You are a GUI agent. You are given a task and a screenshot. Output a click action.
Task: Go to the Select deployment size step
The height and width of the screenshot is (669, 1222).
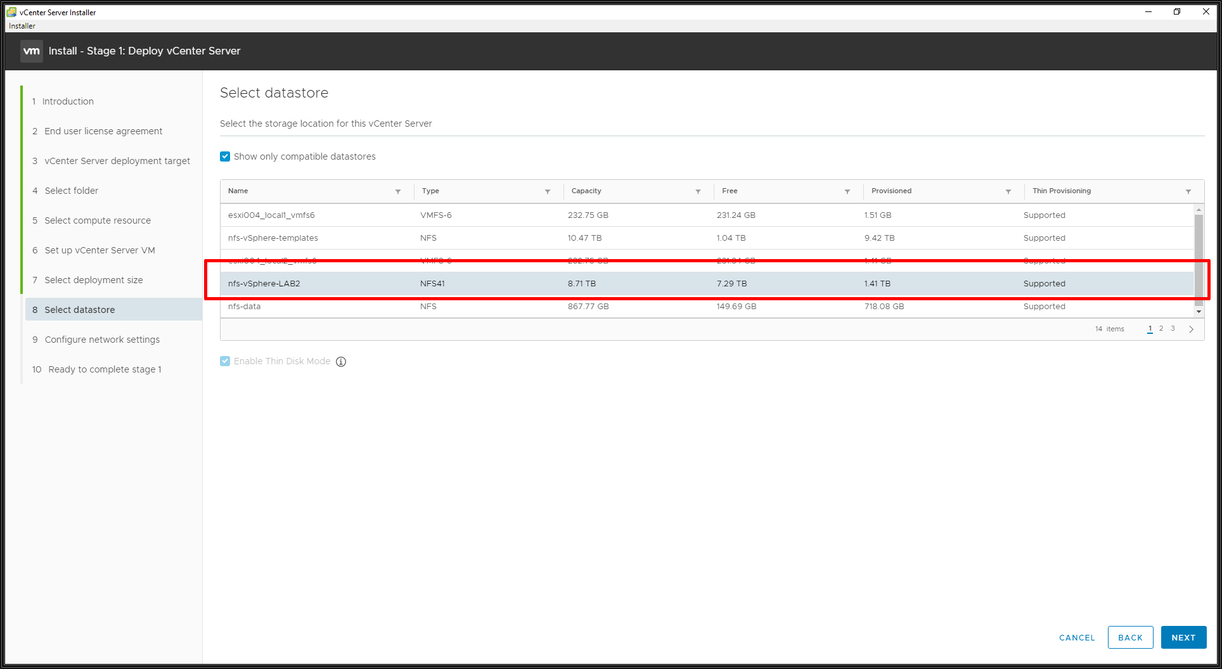93,279
